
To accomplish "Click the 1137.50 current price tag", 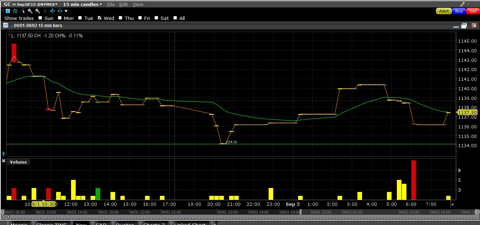I will pos(467,112).
